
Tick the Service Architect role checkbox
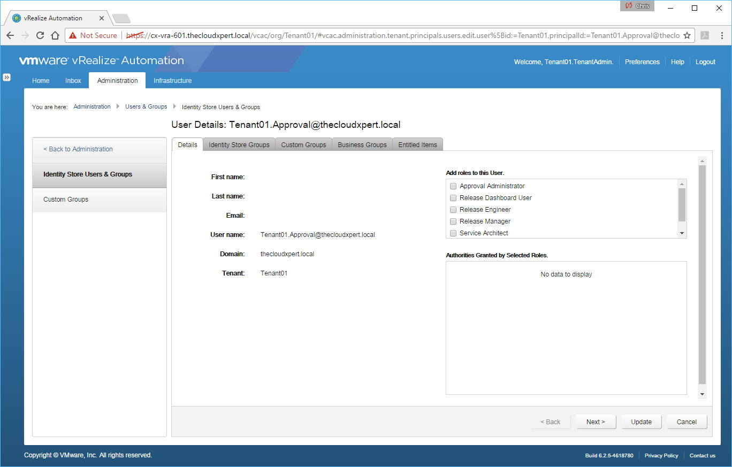click(x=453, y=233)
